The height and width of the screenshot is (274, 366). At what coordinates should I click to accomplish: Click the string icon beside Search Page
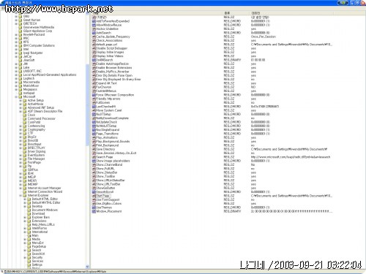tap(94, 157)
